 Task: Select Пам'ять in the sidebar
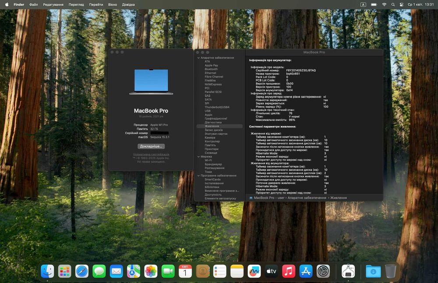pos(210,145)
